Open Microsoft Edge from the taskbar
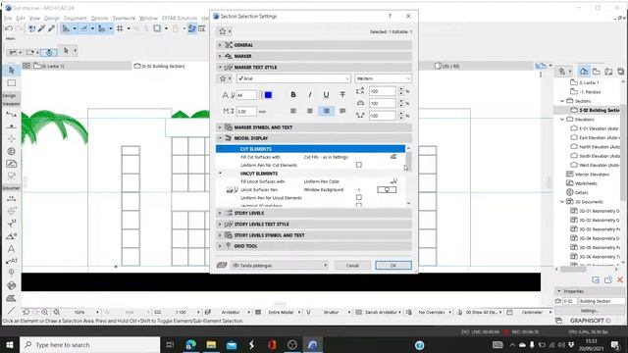 coord(191,344)
